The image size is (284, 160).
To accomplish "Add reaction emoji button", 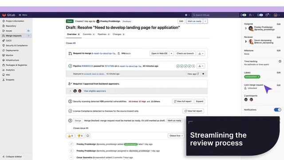I will tap(88, 136).
